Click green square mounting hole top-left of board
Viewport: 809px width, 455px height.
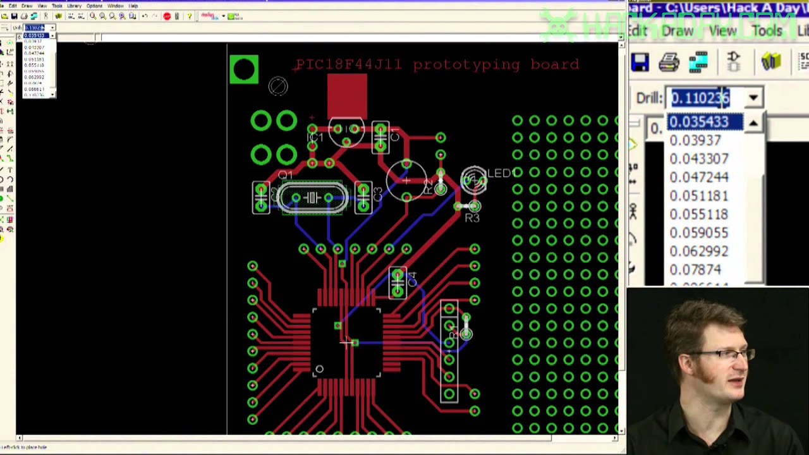coord(244,70)
